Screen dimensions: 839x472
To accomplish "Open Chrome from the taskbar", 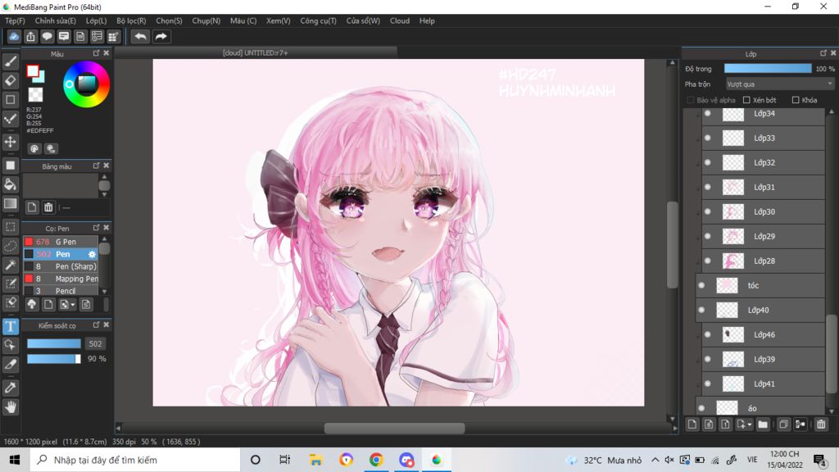I will (376, 460).
